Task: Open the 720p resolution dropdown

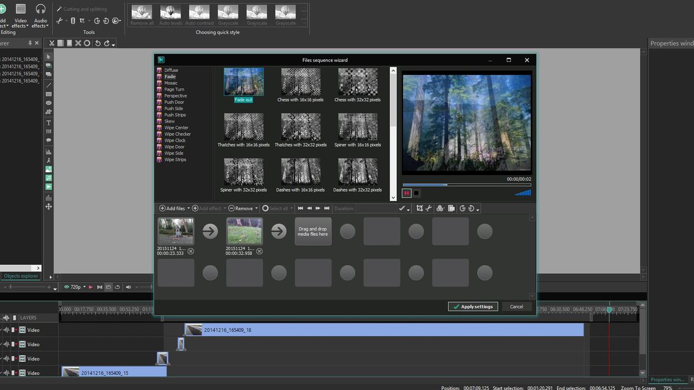Action: (x=84, y=287)
